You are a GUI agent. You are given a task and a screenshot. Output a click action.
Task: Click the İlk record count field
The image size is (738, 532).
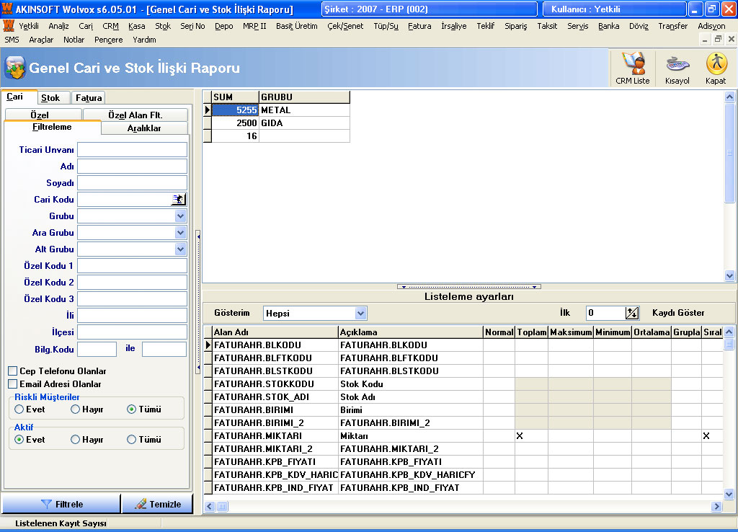coord(605,313)
